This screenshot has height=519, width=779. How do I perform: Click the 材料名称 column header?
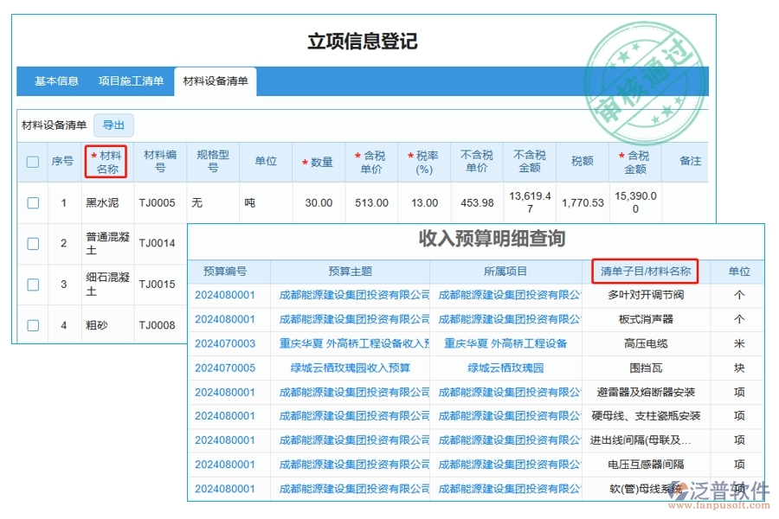(106, 161)
